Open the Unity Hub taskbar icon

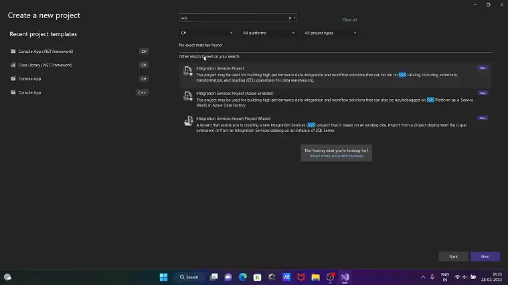272,277
